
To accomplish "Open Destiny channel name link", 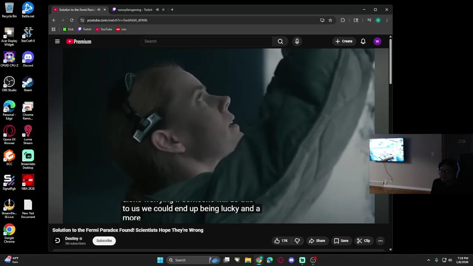I will coord(72,239).
